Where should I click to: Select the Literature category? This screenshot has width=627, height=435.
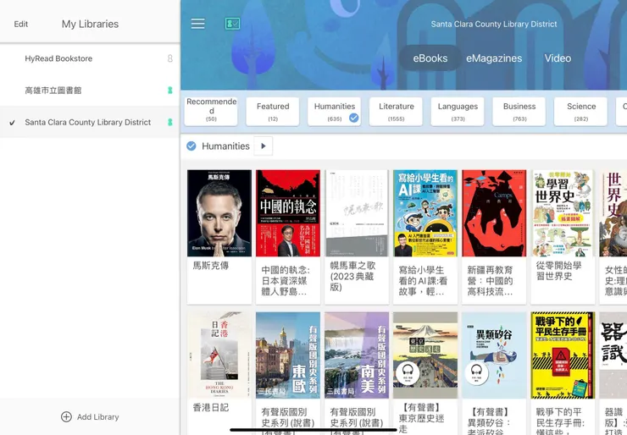click(396, 112)
